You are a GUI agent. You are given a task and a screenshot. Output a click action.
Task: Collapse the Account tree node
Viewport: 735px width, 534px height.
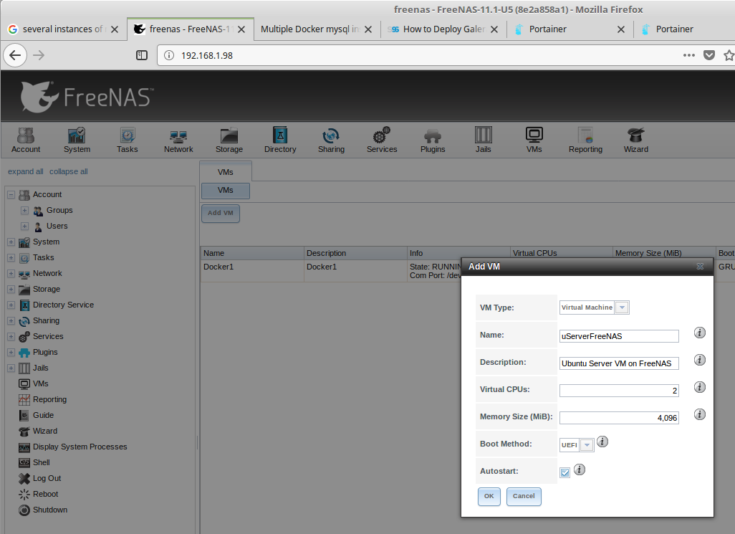click(11, 194)
